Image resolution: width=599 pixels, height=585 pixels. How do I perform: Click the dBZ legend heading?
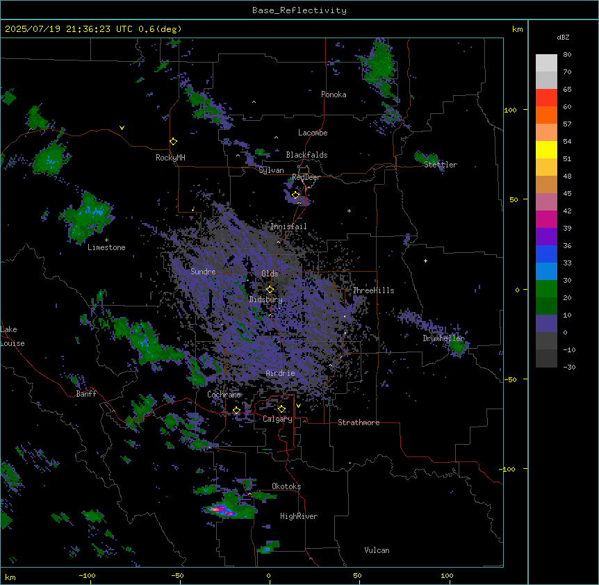click(x=563, y=37)
